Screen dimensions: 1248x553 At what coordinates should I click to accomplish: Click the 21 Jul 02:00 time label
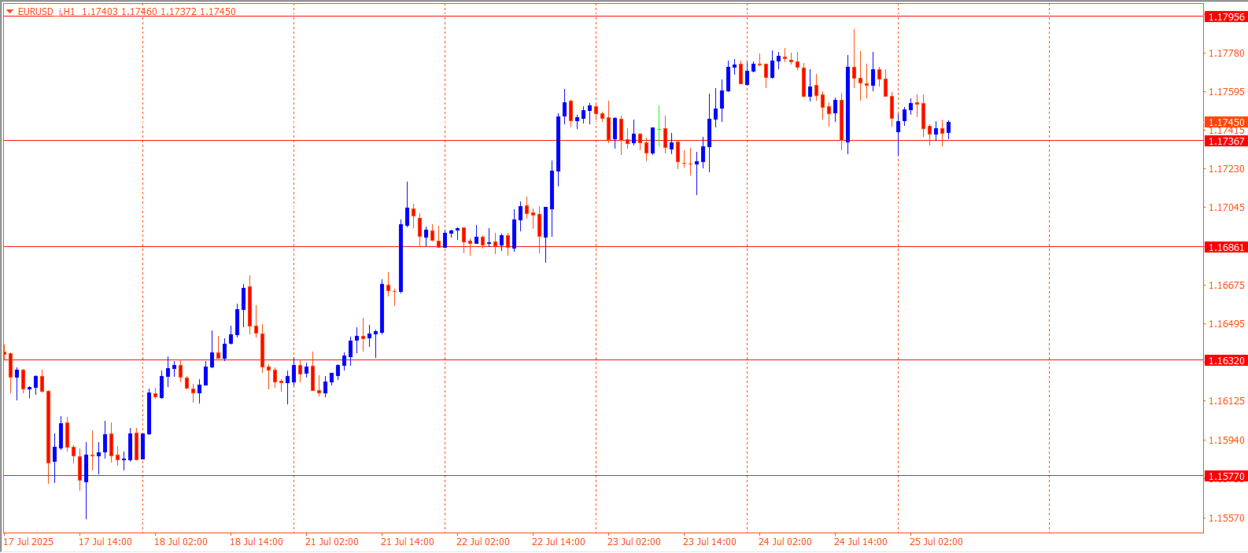pos(332,542)
